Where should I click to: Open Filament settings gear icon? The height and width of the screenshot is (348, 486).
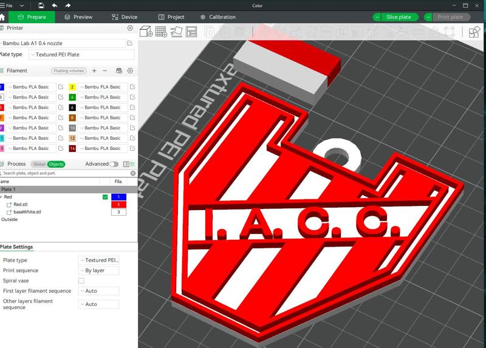[130, 70]
